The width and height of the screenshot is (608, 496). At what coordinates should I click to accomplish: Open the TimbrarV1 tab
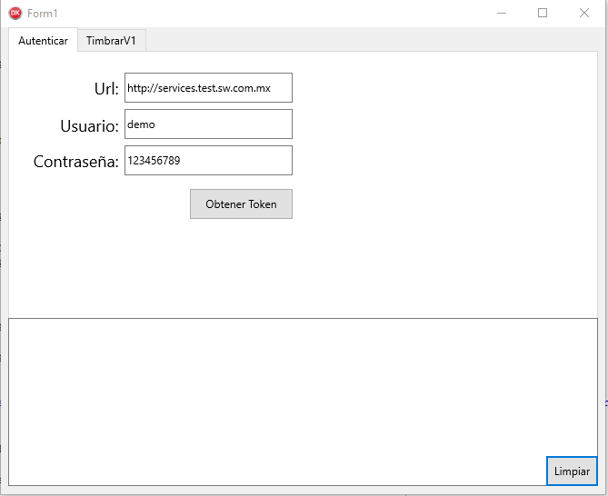point(111,41)
